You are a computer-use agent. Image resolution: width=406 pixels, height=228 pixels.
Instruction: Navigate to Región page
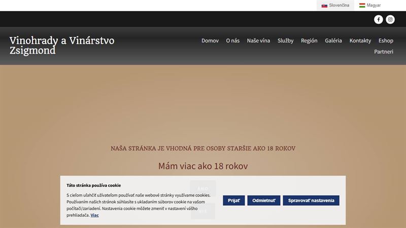[309, 41]
